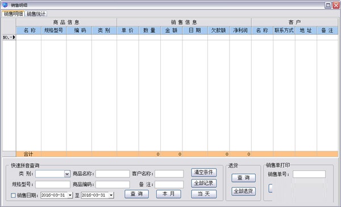Click the 地址 column header
The width and height of the screenshot is (341, 207).
click(306, 31)
